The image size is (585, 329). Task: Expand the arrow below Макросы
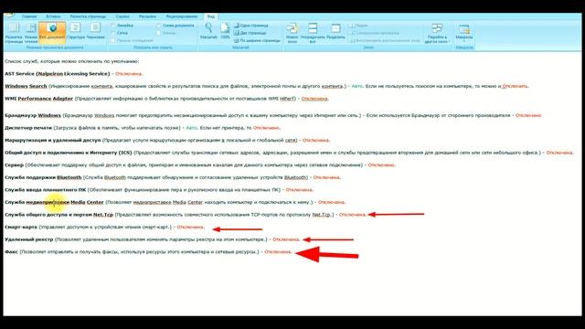click(463, 41)
